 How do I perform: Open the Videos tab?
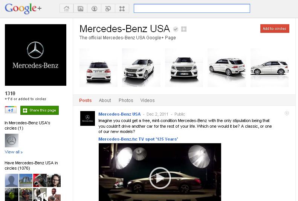point(147,100)
